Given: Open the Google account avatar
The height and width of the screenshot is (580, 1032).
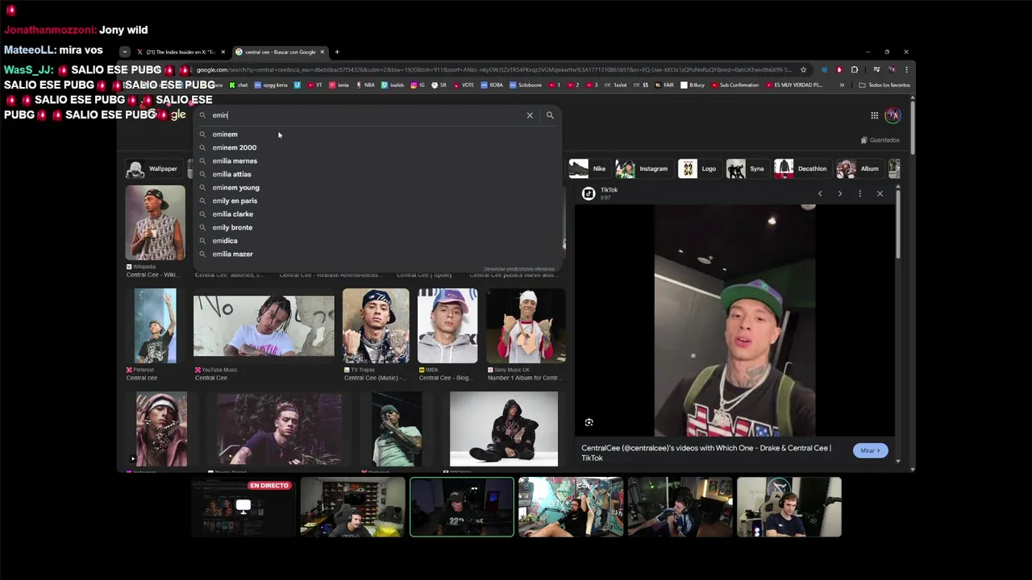Looking at the screenshot, I should pos(893,115).
